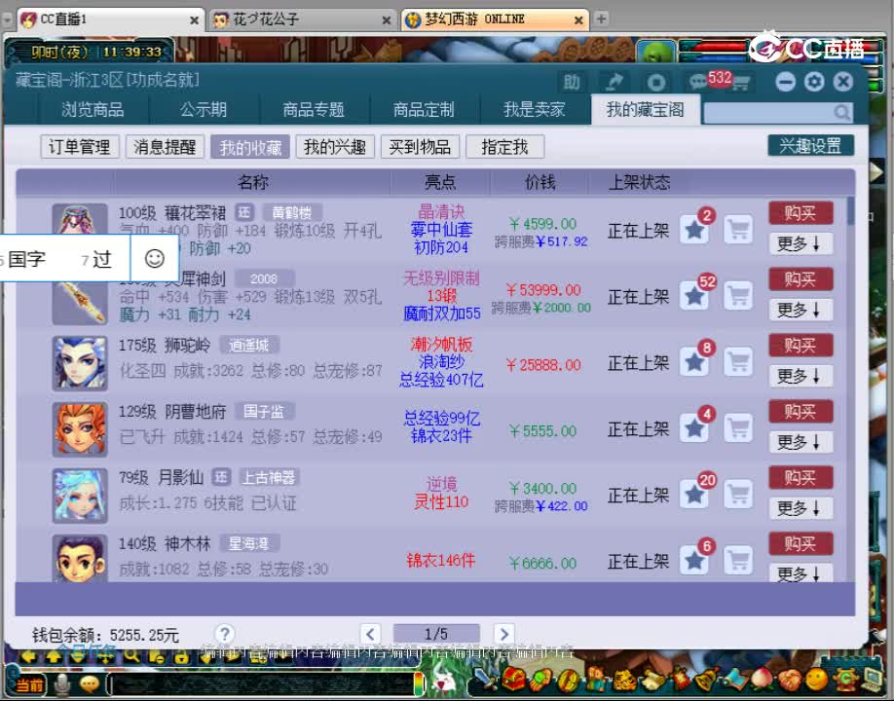Open 消息提醒 section
Screen dimensions: 894x701
(165, 147)
